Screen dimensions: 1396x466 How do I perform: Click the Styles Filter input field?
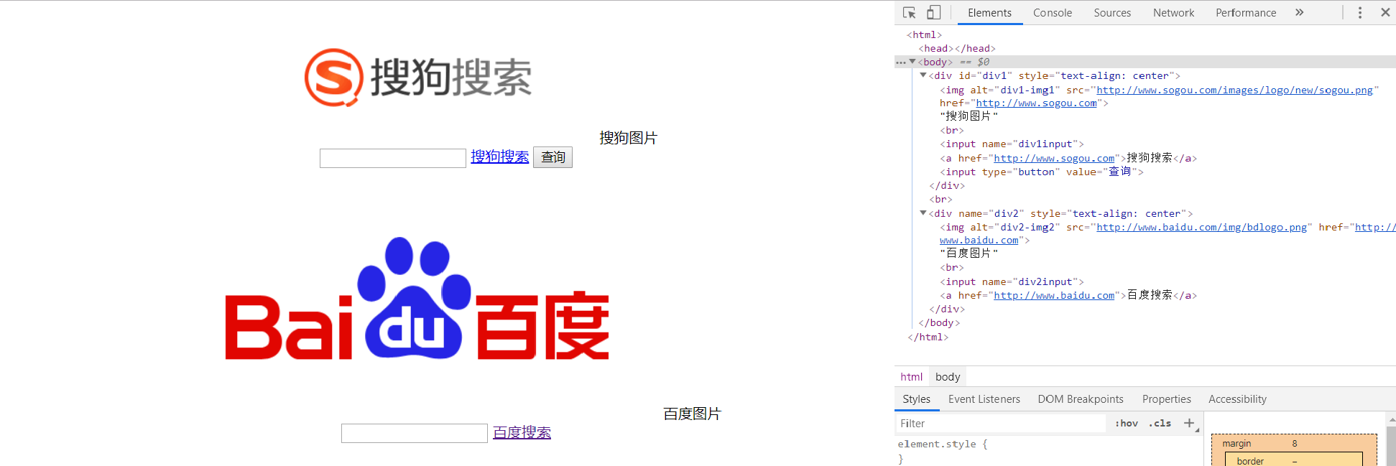(999, 424)
